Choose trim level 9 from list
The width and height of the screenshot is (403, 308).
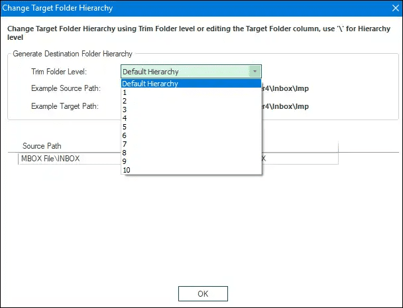[x=191, y=161]
